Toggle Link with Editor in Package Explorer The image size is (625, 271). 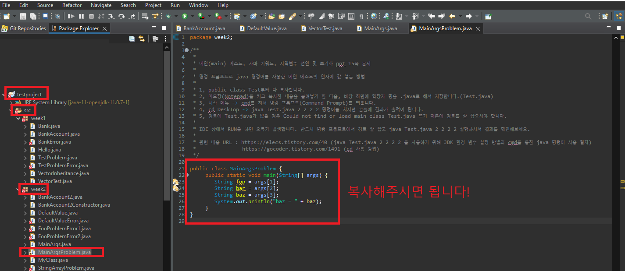click(x=141, y=39)
